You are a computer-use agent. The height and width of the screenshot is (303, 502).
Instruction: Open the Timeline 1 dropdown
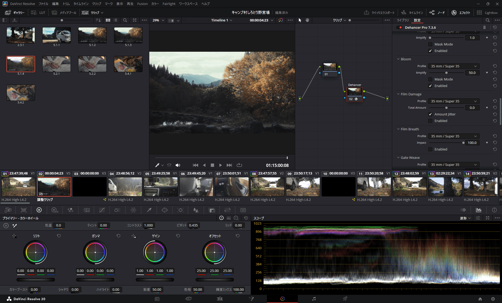pyautogui.click(x=222, y=20)
